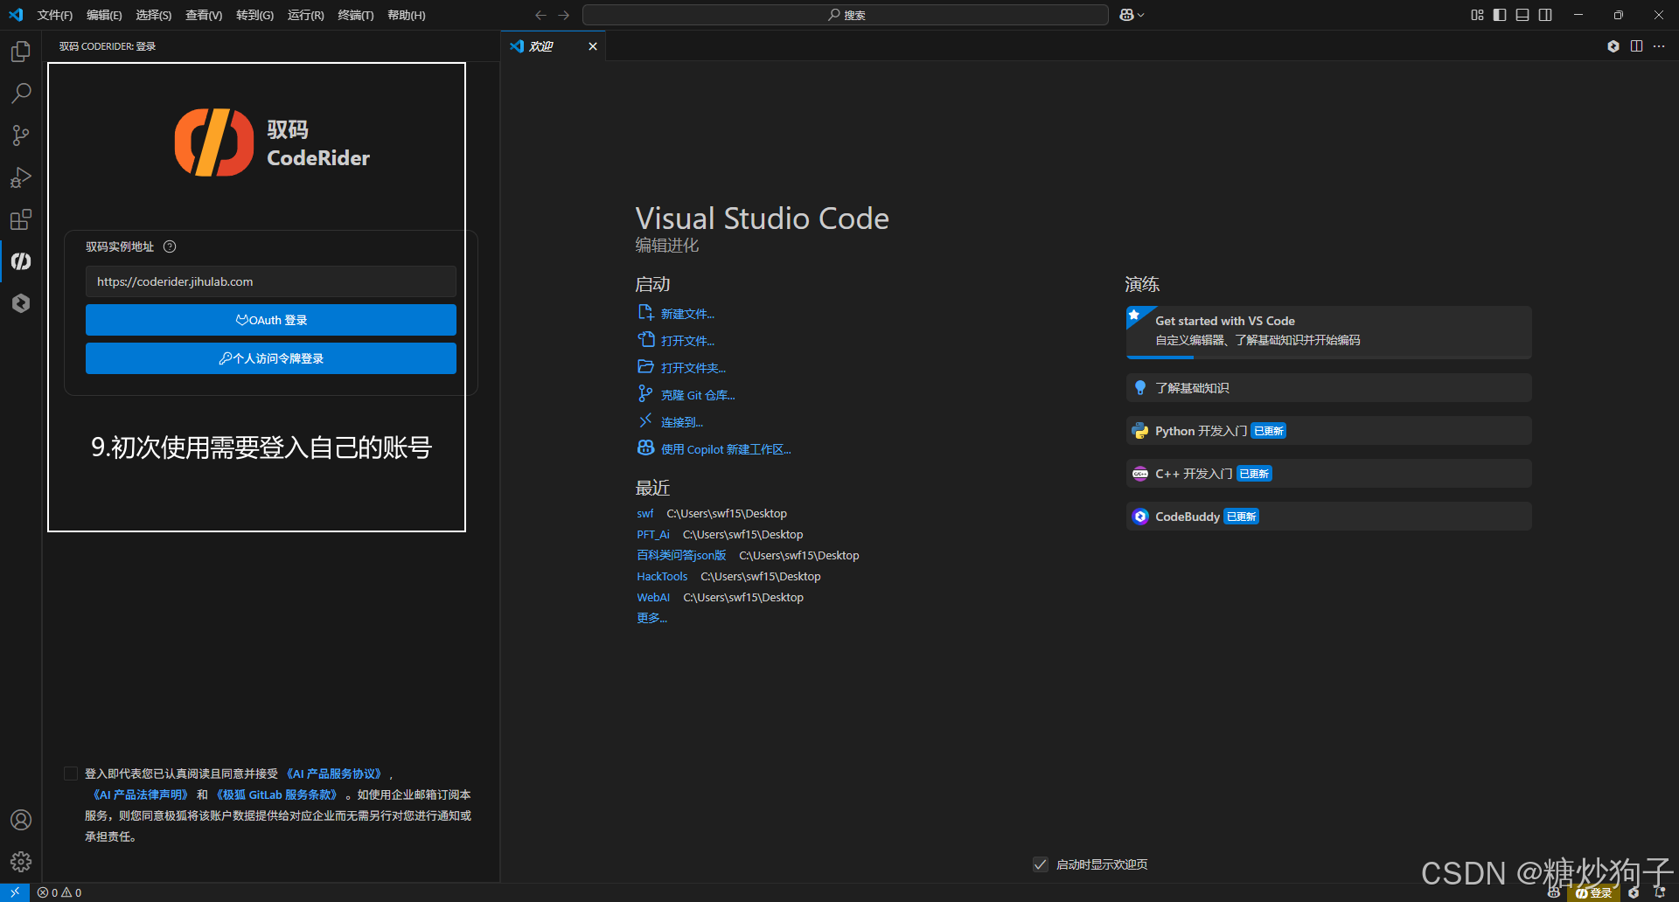Open the 帮助(H) menu
This screenshot has width=1679, height=902.
[407, 15]
